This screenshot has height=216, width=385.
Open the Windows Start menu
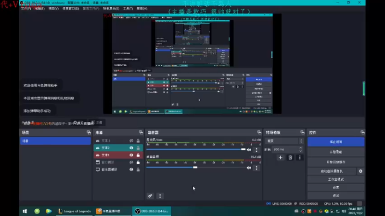(25, 211)
